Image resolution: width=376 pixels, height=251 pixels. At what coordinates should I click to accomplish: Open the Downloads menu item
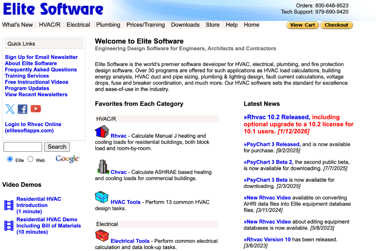[x=185, y=24]
